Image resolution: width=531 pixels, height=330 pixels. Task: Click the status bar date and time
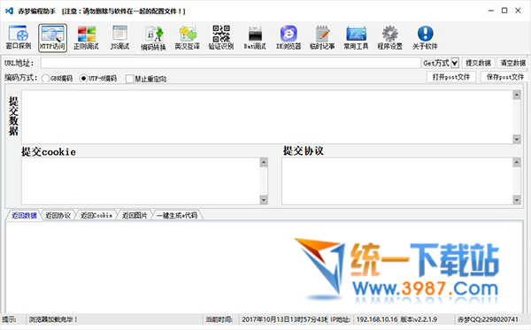(x=284, y=319)
